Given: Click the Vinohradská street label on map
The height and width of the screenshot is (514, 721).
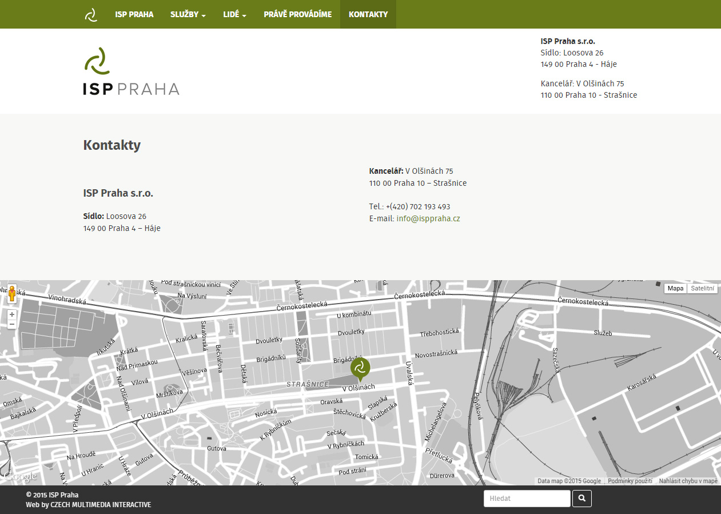Looking at the screenshot, I should [x=67, y=298].
